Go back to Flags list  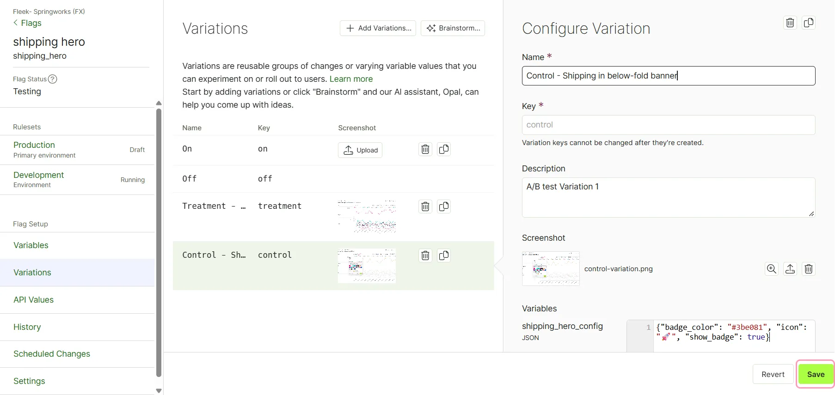click(27, 23)
